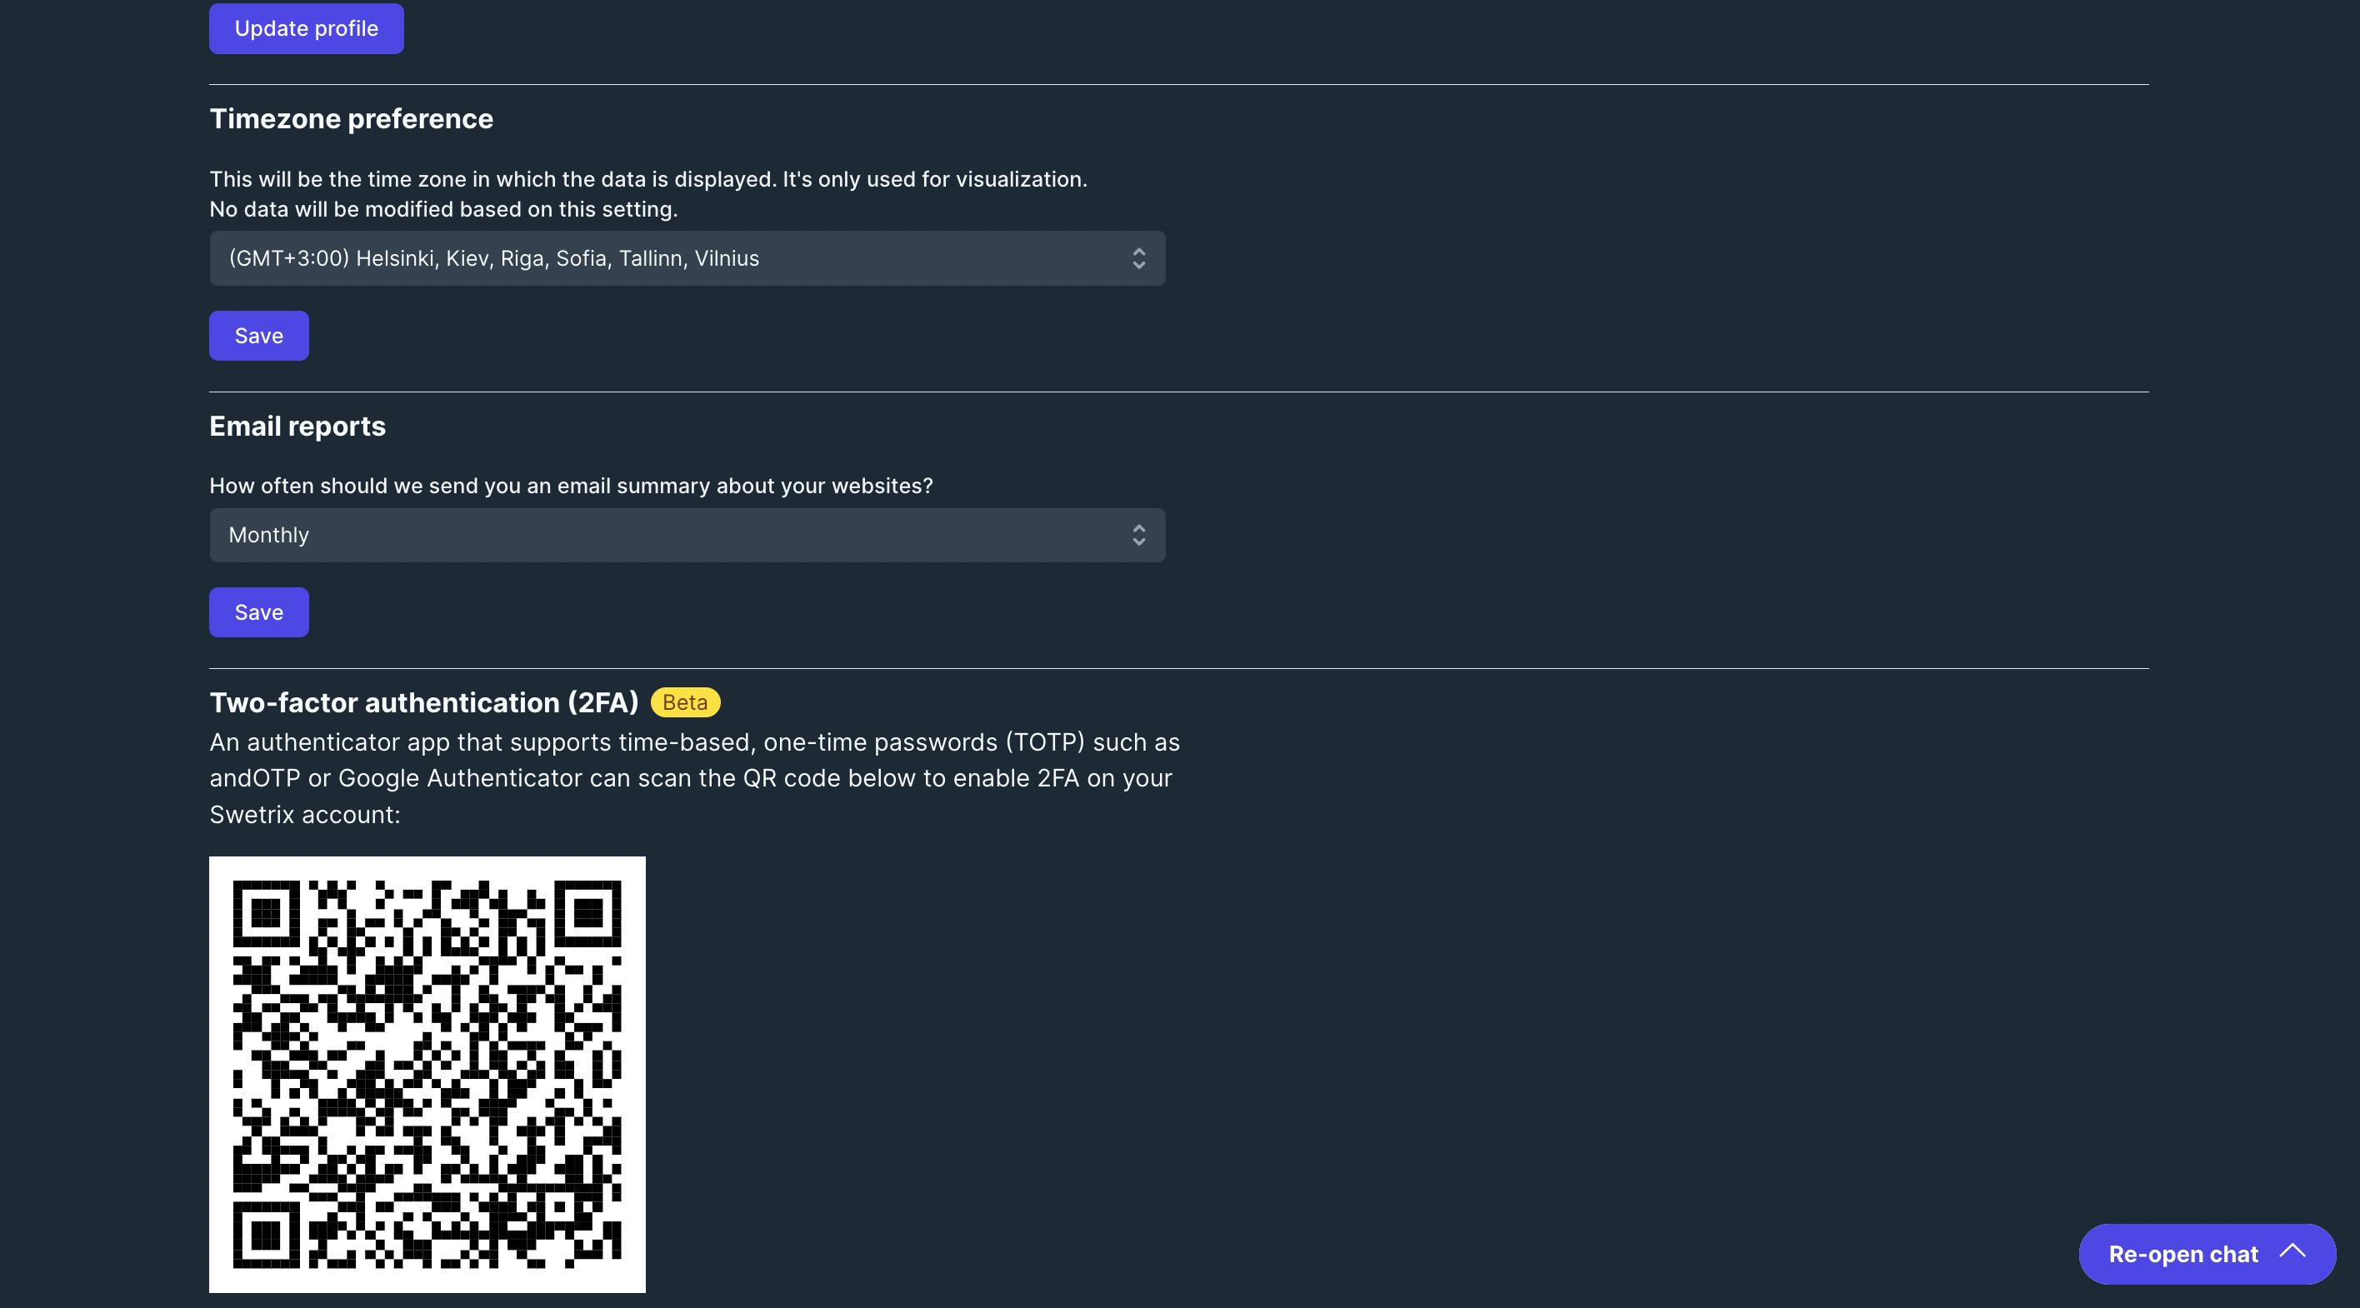Save the email reports setting
This screenshot has height=1308, width=2360.
pyautogui.click(x=258, y=613)
